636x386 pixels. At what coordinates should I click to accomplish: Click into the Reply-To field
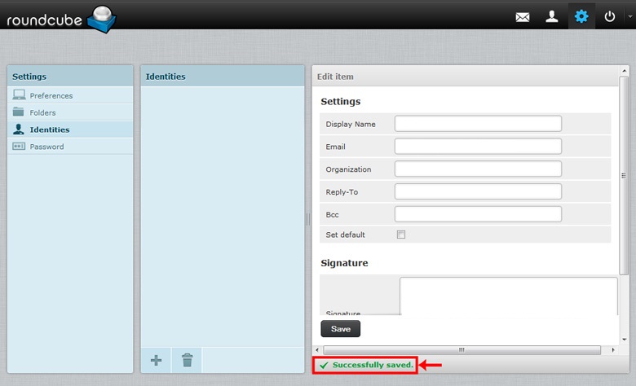(x=478, y=192)
